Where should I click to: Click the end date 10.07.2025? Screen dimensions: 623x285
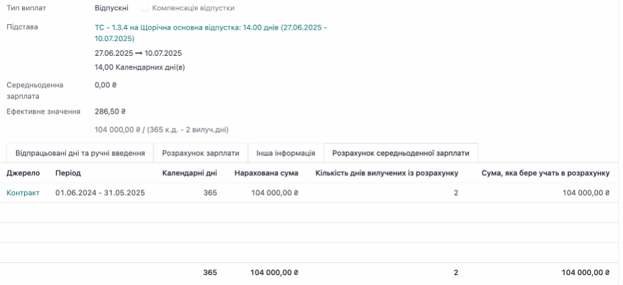click(163, 53)
